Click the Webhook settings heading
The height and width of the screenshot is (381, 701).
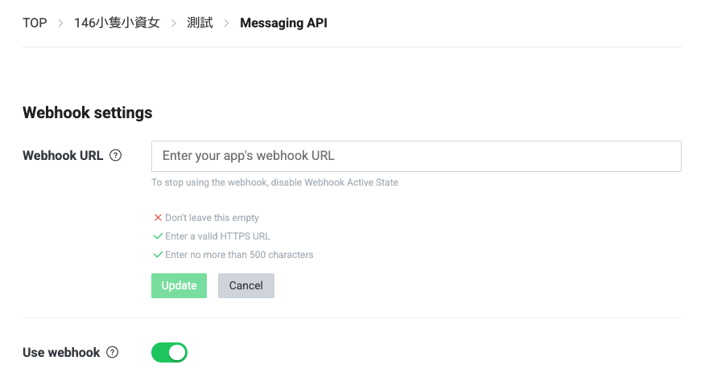pyautogui.click(x=88, y=113)
